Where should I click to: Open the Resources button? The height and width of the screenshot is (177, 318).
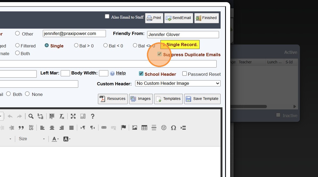[113, 99]
